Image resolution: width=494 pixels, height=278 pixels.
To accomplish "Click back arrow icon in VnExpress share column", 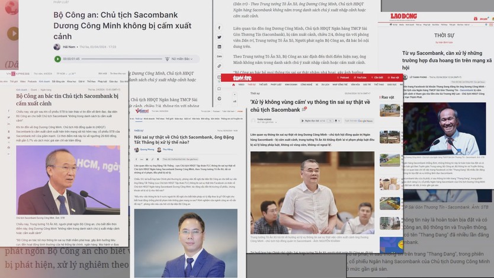I will point(8,154).
